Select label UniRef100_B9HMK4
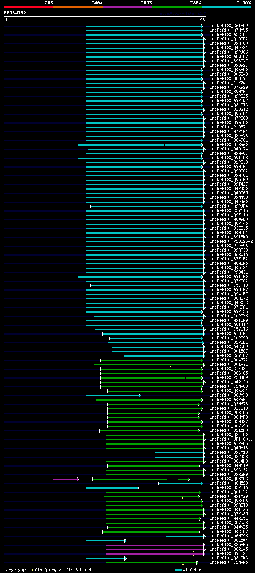This screenshot has width=255, height=573. [x=229, y=92]
